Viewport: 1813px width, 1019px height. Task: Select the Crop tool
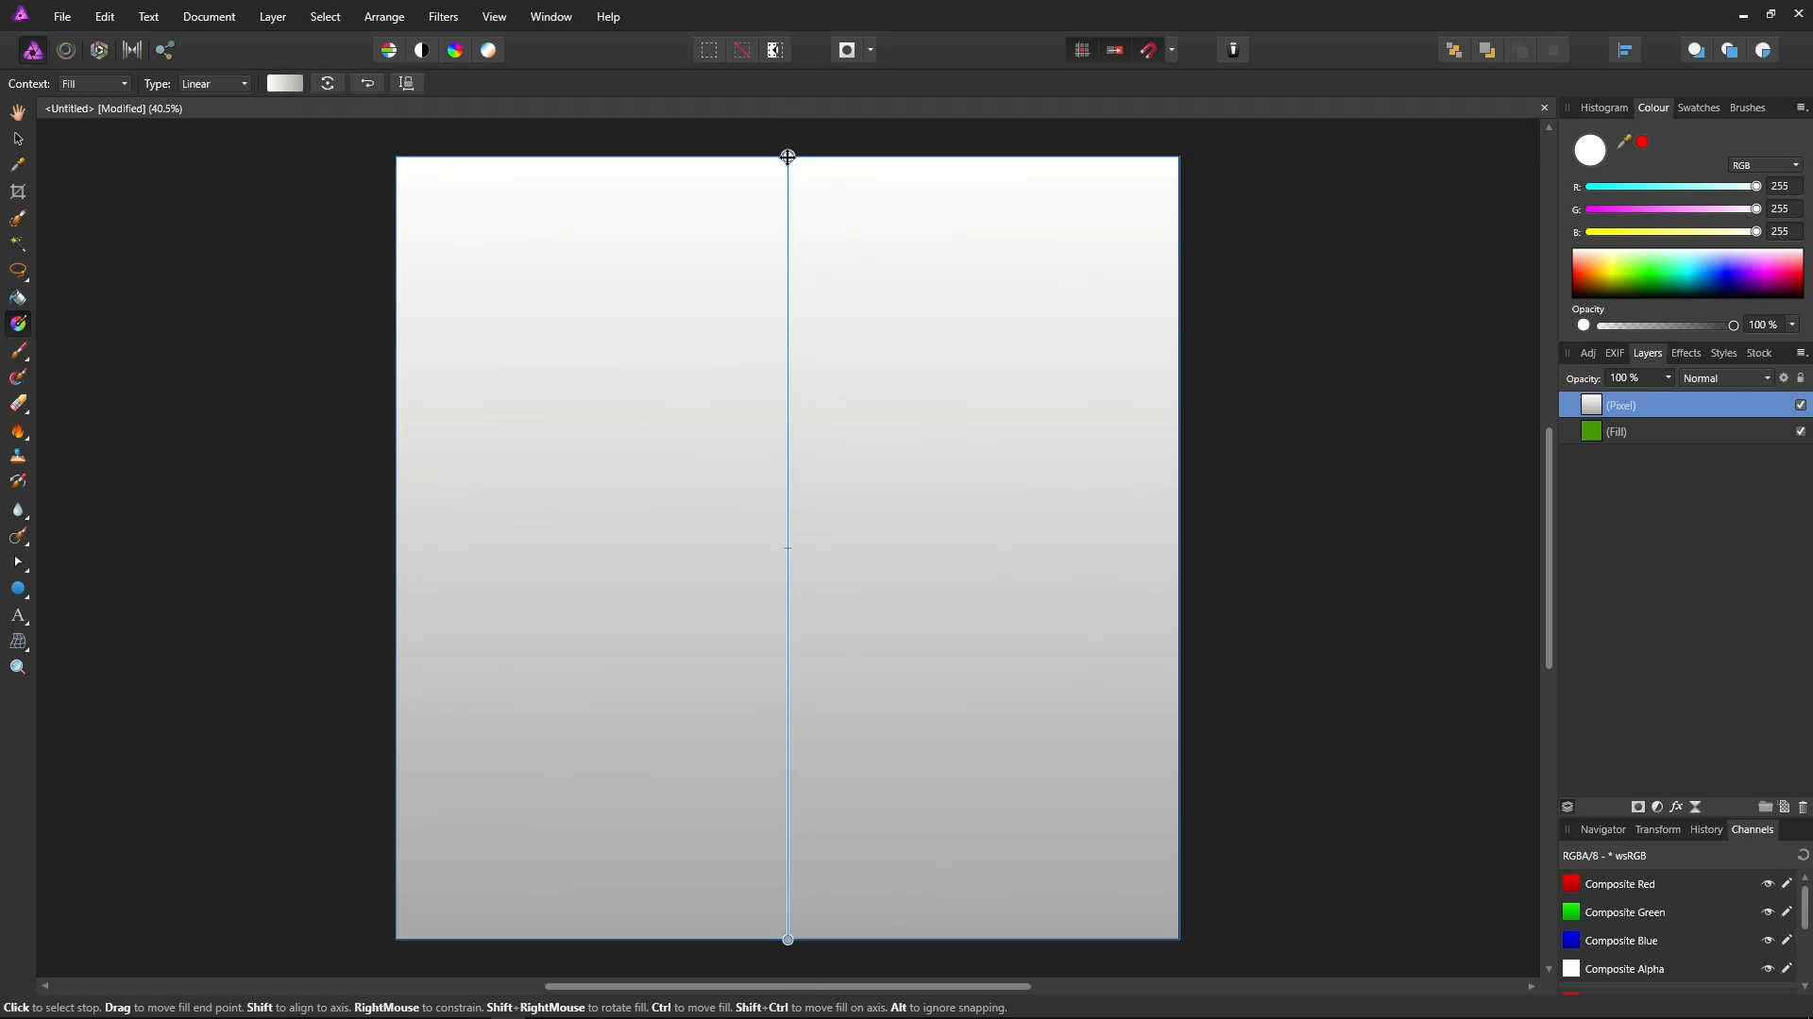click(x=18, y=192)
